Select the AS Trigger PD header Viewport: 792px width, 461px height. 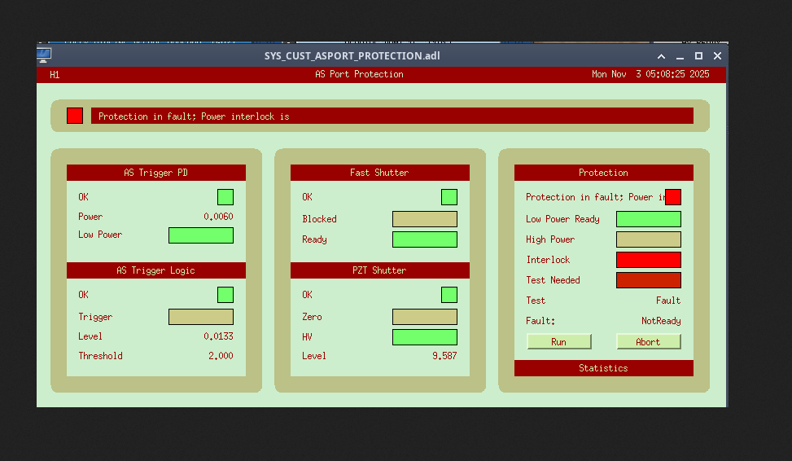click(155, 173)
